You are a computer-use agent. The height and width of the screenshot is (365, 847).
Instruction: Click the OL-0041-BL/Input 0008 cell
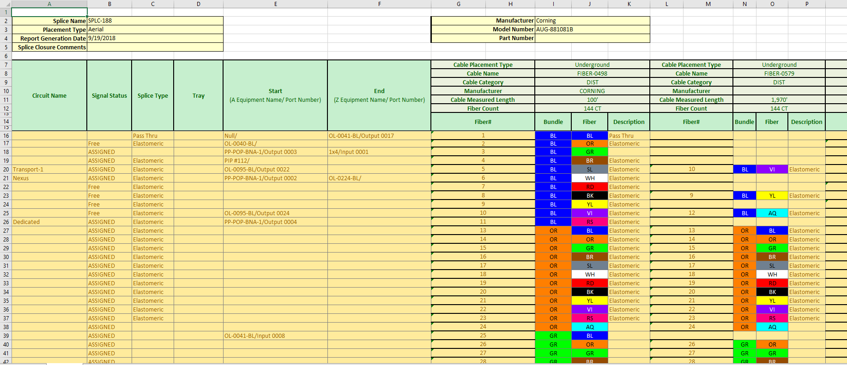point(275,336)
